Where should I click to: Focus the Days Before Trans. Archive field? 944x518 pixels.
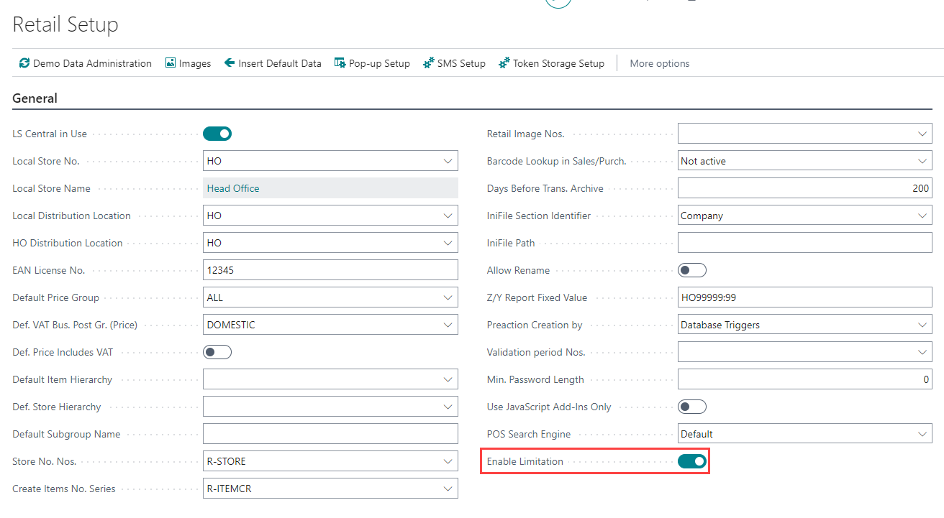[x=804, y=188]
